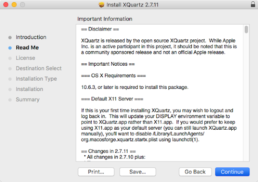This screenshot has width=258, height=182.
Task: Click the Read Me scrollbar thumb
Action: click(x=246, y=30)
